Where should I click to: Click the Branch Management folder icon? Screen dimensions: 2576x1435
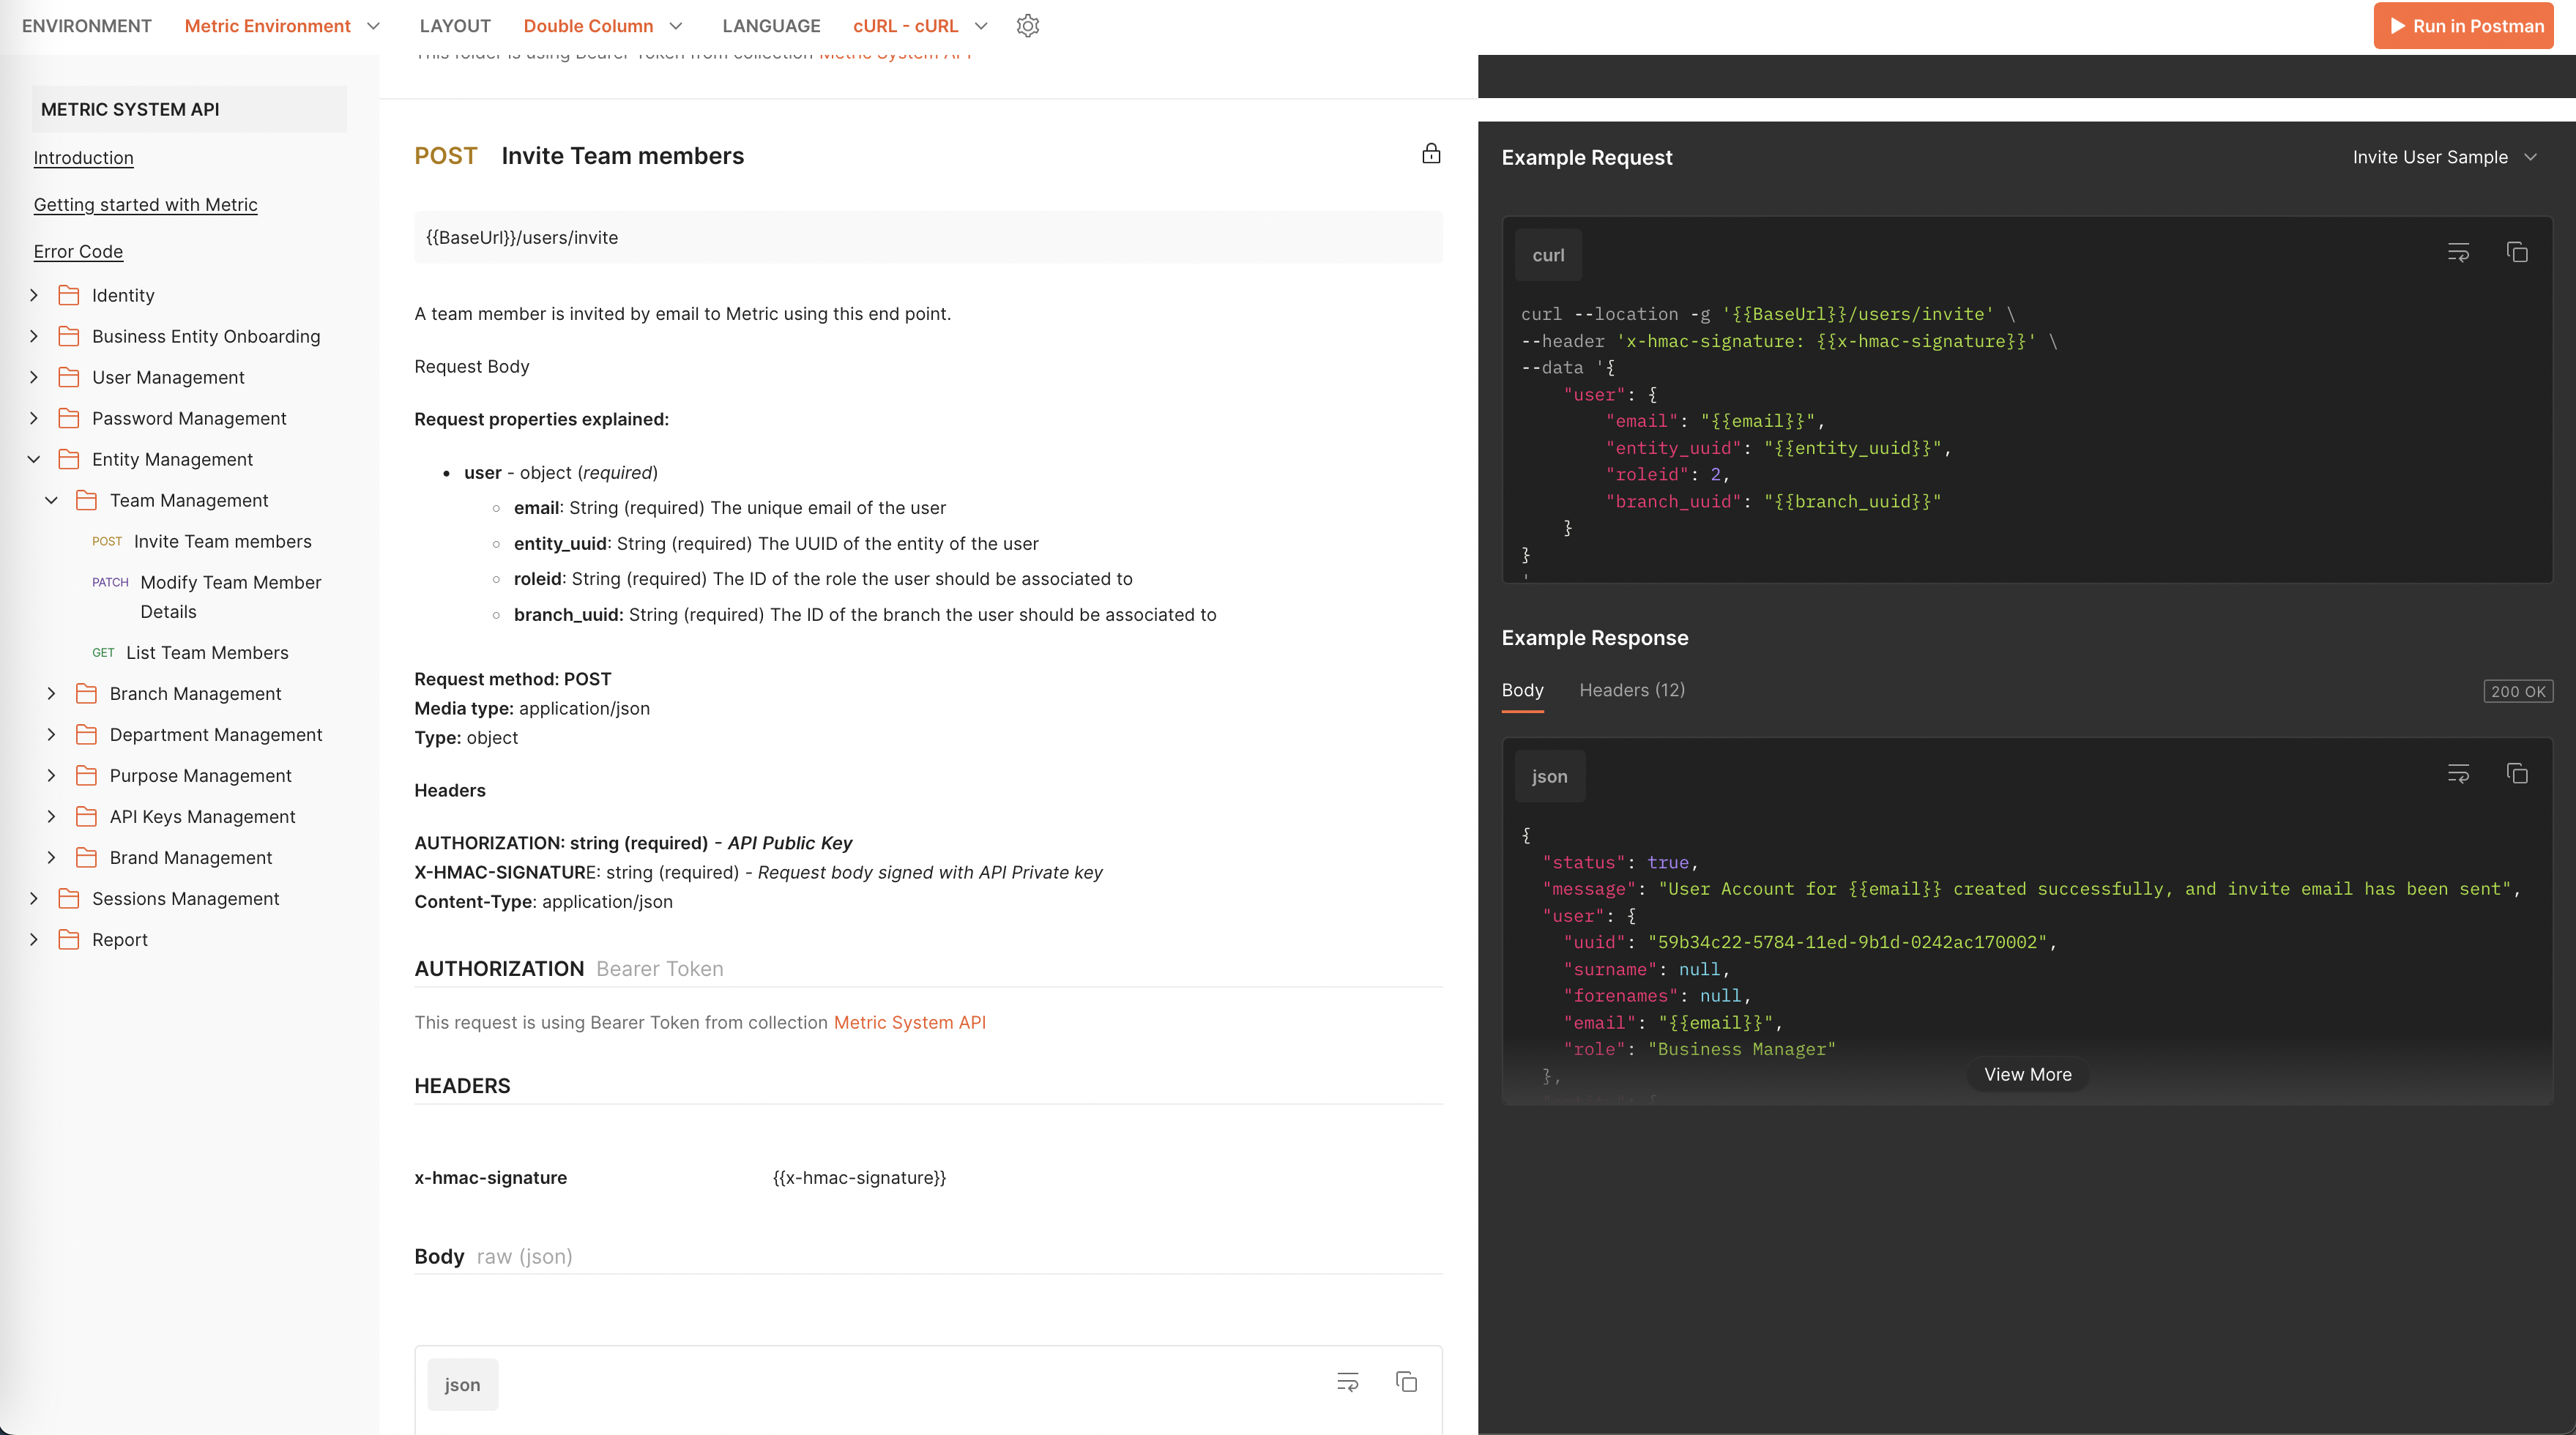click(x=87, y=693)
